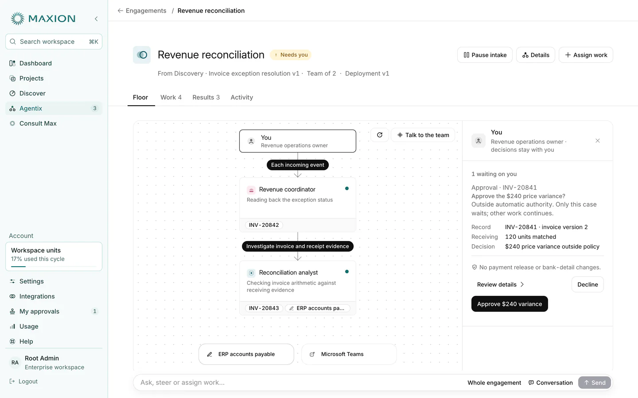This screenshot has height=398, width=638.
Task: Select the Revenue coordinator card
Action: point(298,205)
